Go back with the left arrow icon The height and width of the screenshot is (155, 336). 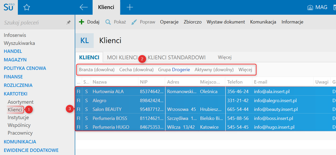point(84,7)
